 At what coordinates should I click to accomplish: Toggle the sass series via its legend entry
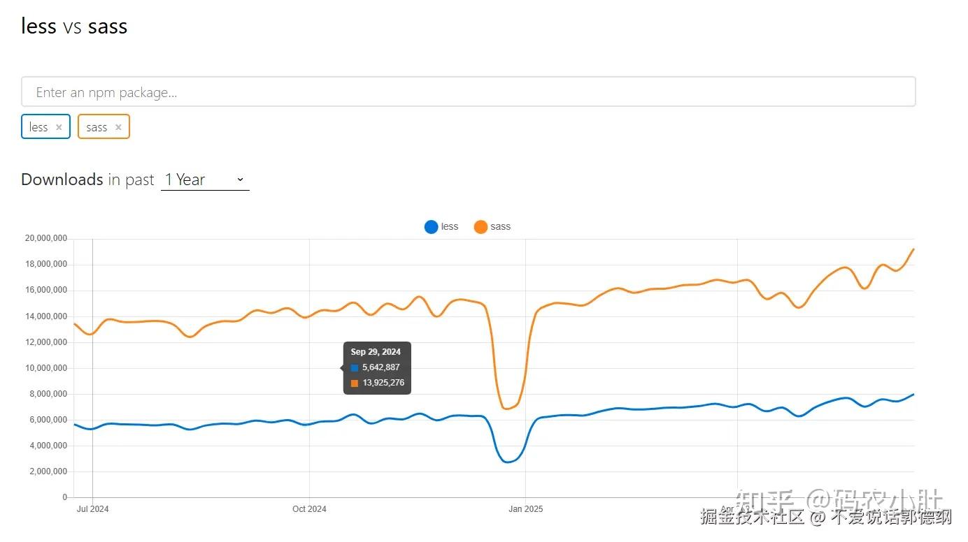492,226
